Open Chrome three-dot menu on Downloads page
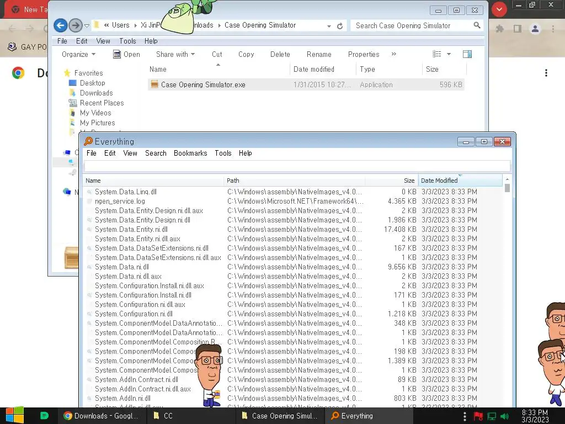 [546, 73]
